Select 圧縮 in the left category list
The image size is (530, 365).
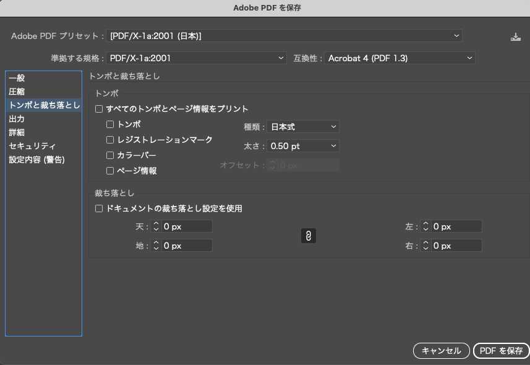tap(17, 92)
